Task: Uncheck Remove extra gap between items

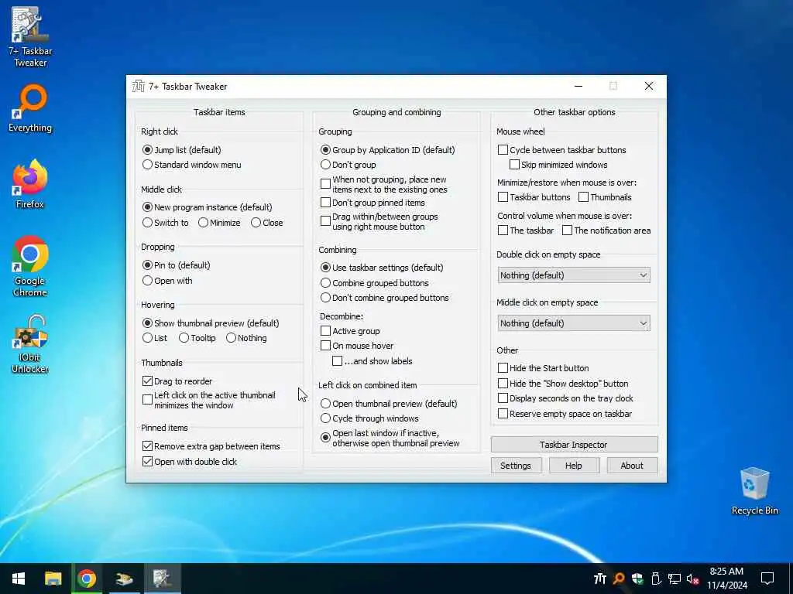Action: [147, 446]
